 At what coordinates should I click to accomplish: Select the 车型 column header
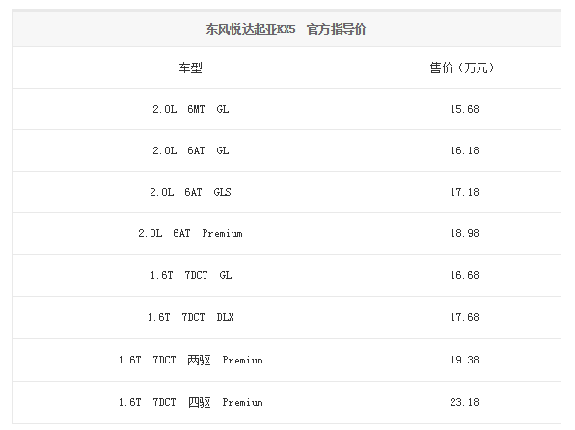pyautogui.click(x=191, y=67)
